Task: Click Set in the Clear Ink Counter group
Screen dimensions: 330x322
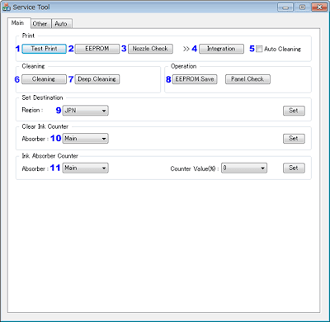Action: 294,139
